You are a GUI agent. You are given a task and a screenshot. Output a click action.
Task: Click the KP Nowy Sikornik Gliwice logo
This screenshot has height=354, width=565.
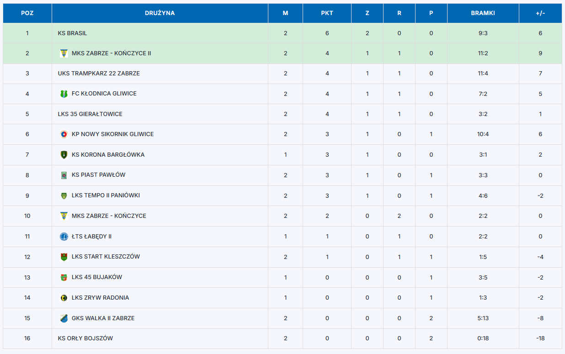point(64,134)
